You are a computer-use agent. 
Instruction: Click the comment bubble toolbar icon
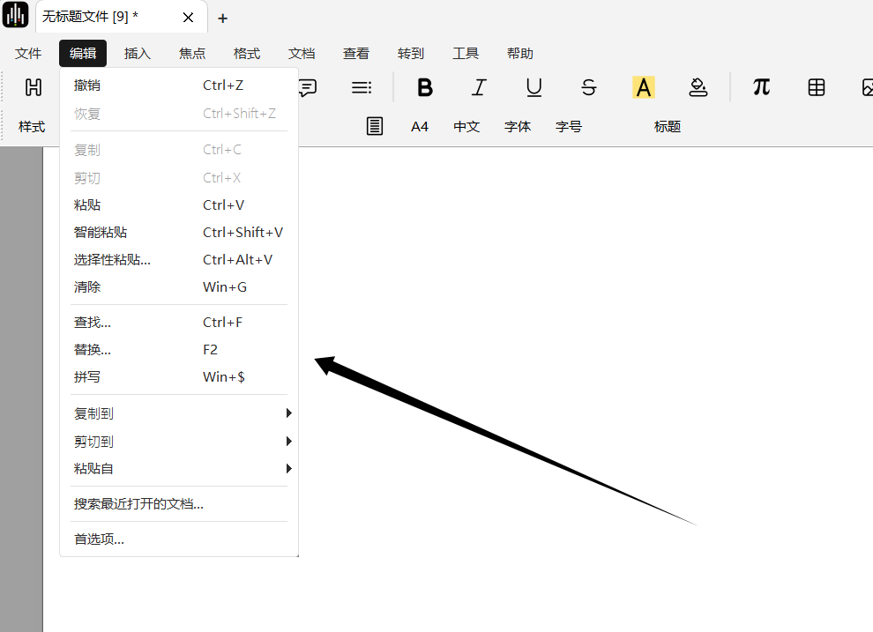coord(308,87)
